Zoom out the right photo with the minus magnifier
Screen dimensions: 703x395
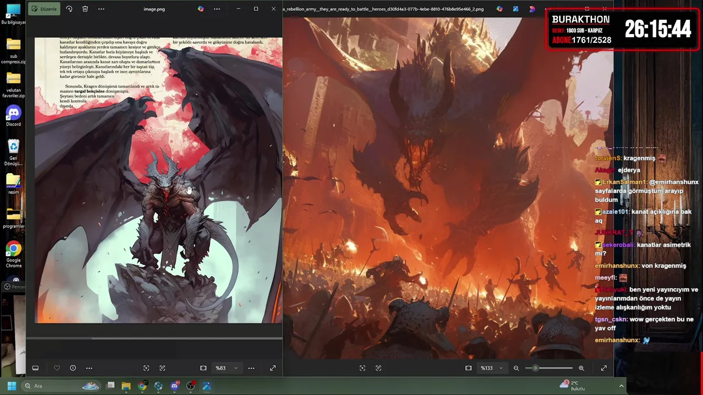click(x=516, y=368)
